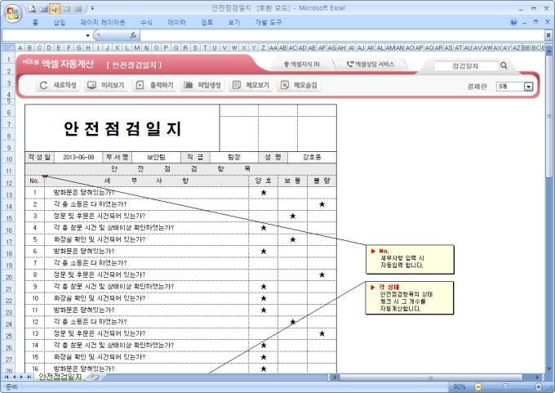
Task: Click the print preview quick access icon
Action: click(33, 8)
